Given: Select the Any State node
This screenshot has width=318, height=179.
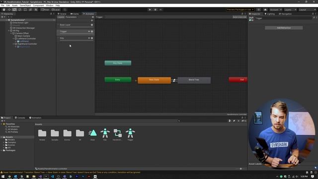Looking at the screenshot, I should click(x=118, y=63).
